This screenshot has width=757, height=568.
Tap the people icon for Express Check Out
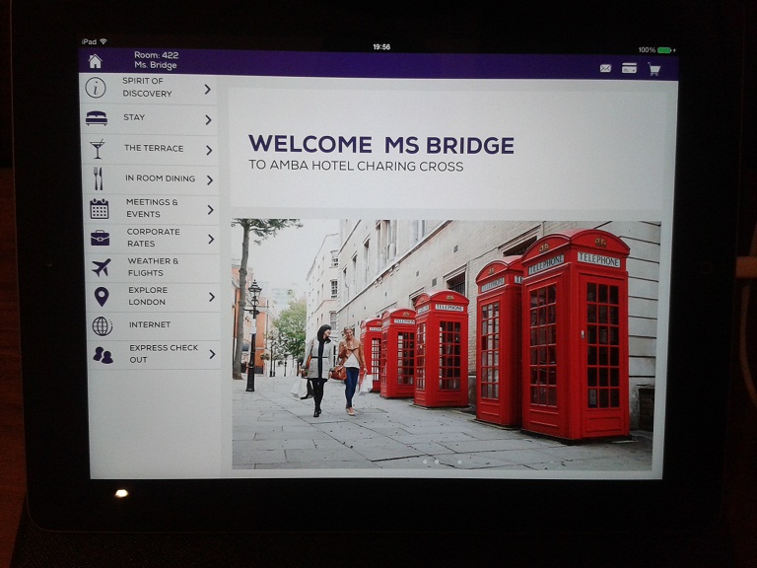[103, 355]
